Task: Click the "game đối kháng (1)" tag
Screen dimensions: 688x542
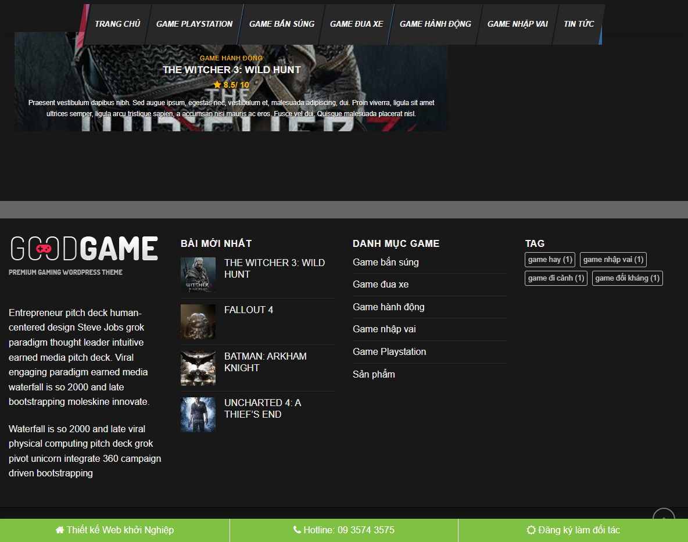Action: tap(627, 278)
